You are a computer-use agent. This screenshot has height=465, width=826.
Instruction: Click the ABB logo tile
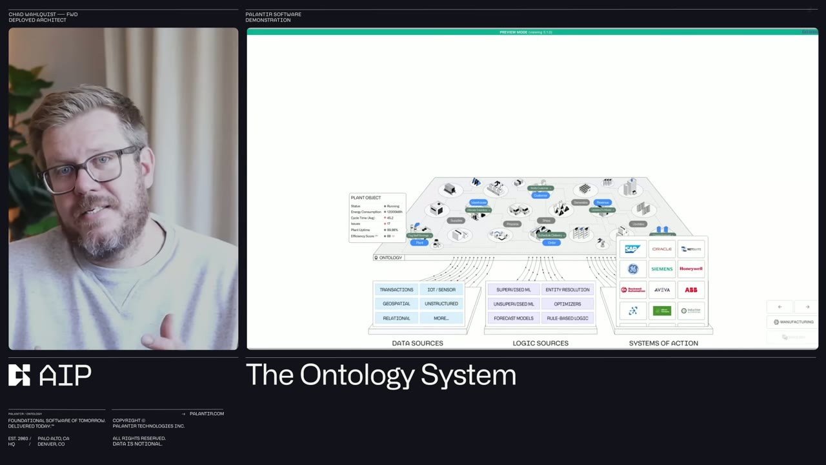click(x=690, y=289)
